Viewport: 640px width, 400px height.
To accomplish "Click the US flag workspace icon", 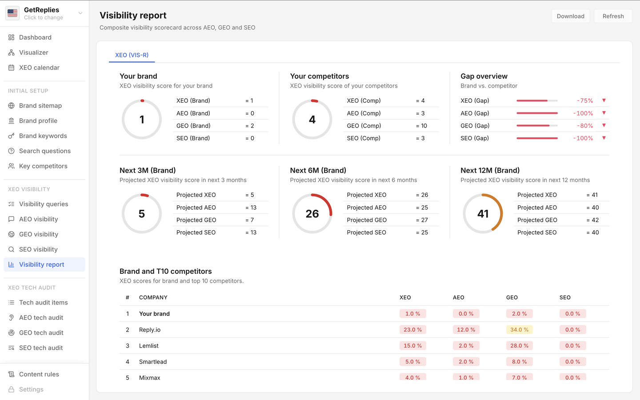I will 12,13.
